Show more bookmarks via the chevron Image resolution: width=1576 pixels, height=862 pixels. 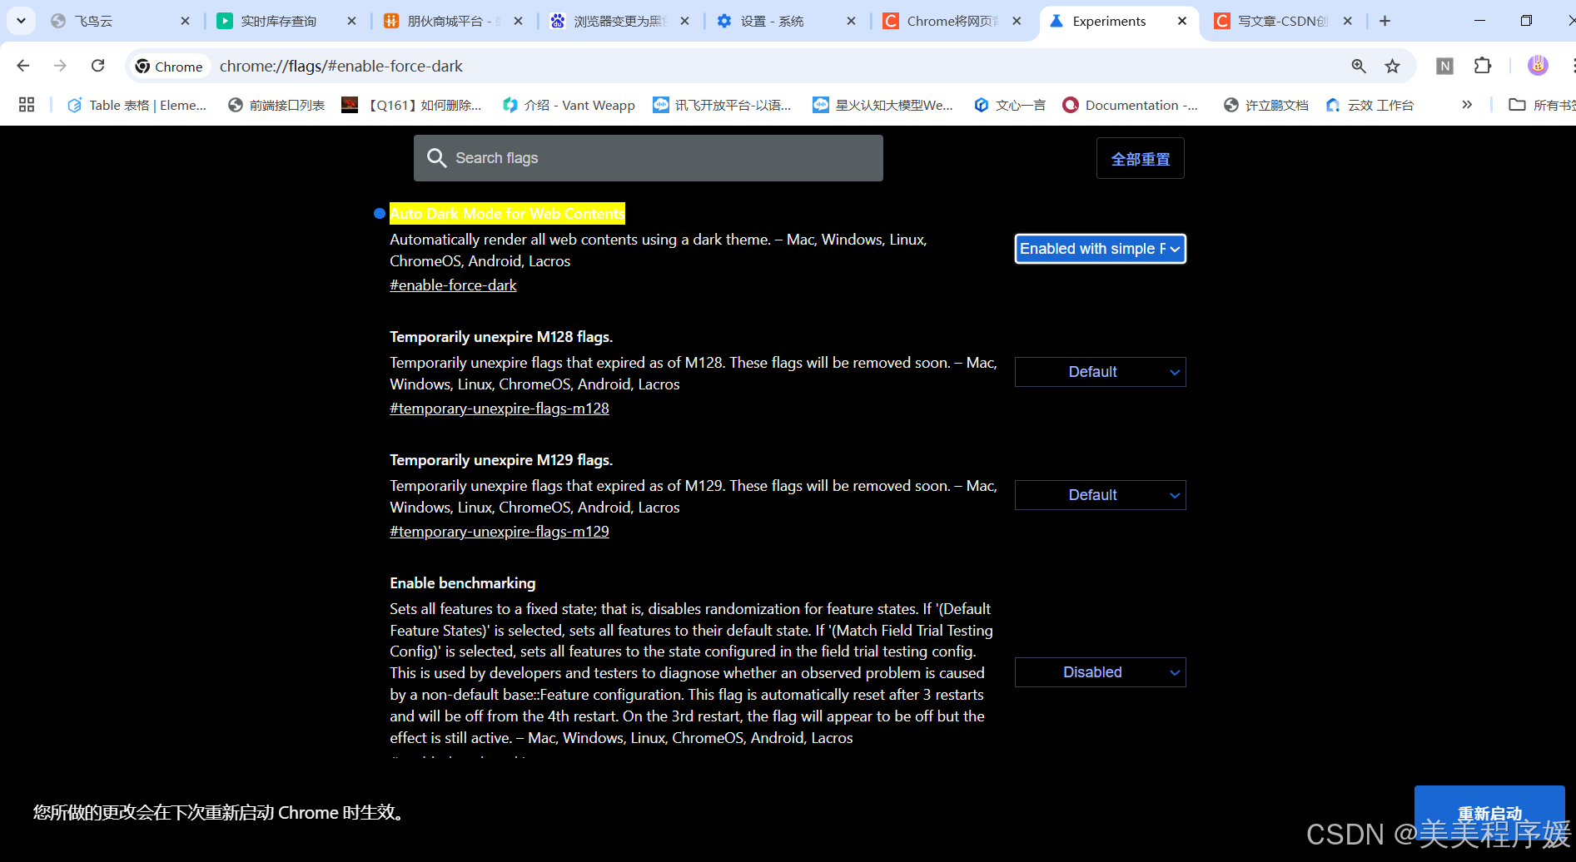click(1467, 105)
